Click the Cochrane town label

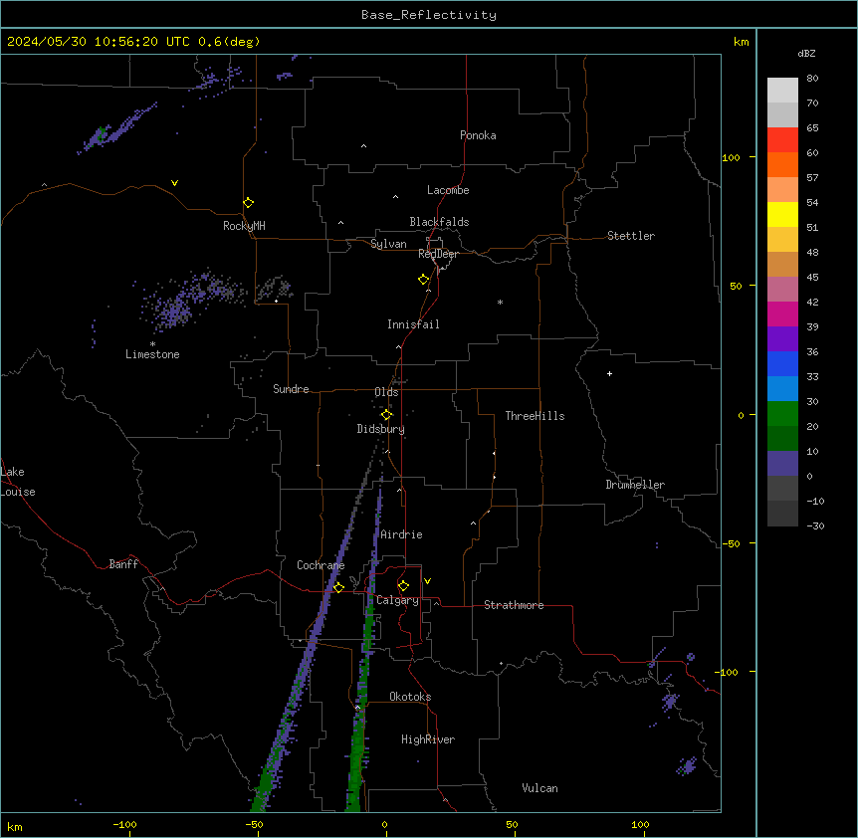[321, 565]
